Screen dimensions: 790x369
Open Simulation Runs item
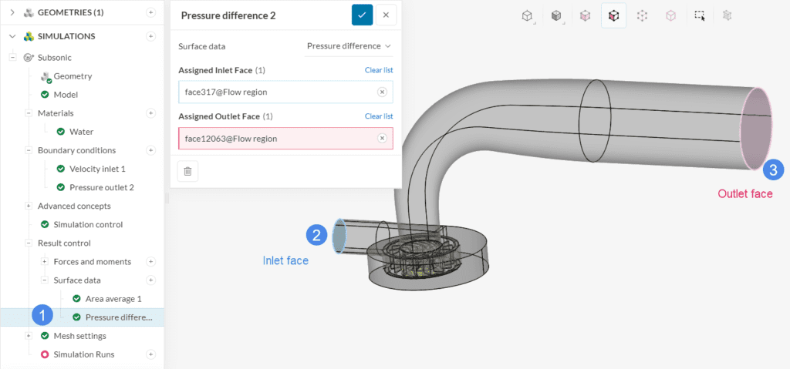pyautogui.click(x=83, y=354)
